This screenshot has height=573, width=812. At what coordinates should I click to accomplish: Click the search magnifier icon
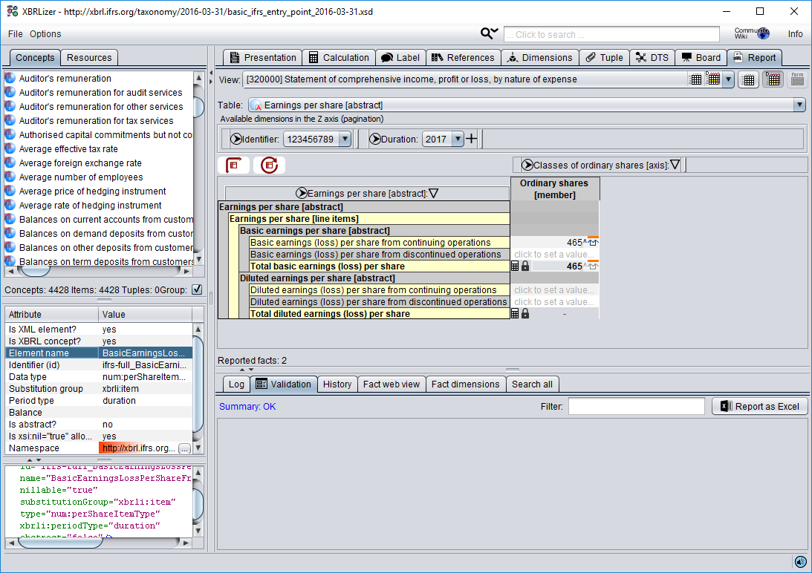coord(490,33)
